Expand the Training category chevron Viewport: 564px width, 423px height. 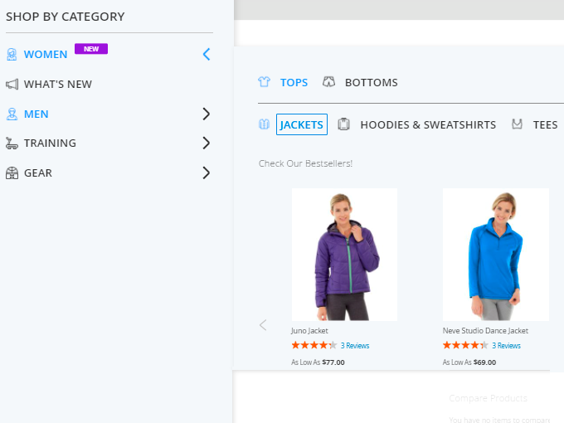(x=207, y=143)
